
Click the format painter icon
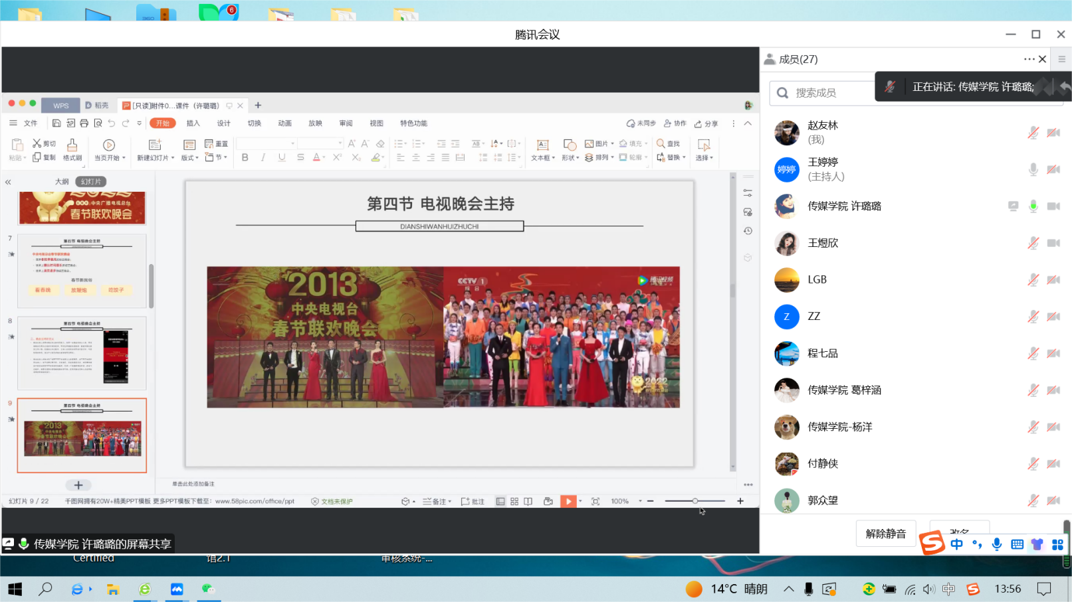click(x=72, y=145)
